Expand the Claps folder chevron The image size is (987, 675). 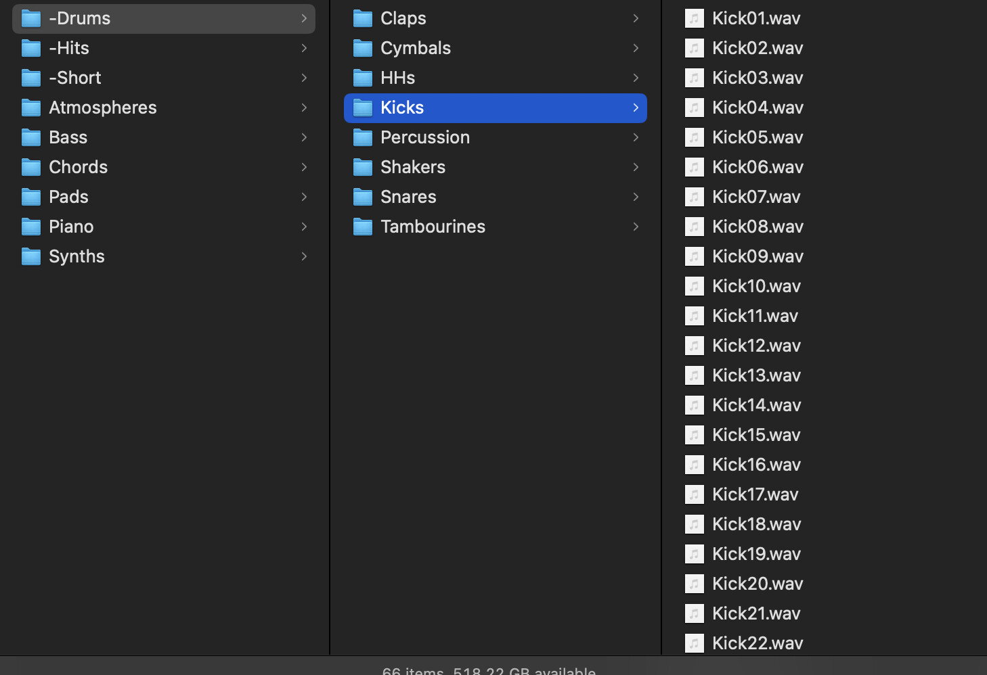636,18
